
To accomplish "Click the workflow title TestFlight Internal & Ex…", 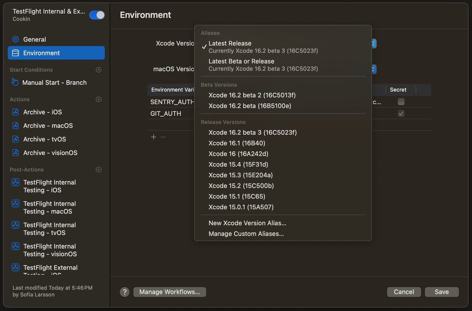I will [49, 11].
